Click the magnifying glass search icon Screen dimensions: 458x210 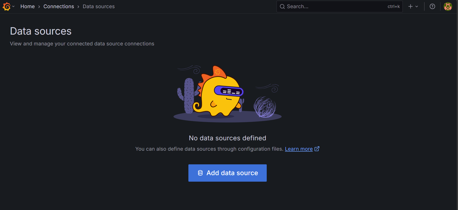282,7
